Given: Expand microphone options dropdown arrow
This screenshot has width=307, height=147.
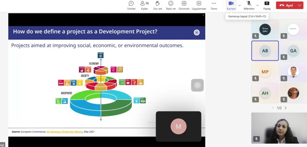Looking at the screenshot, I should click(x=257, y=5).
